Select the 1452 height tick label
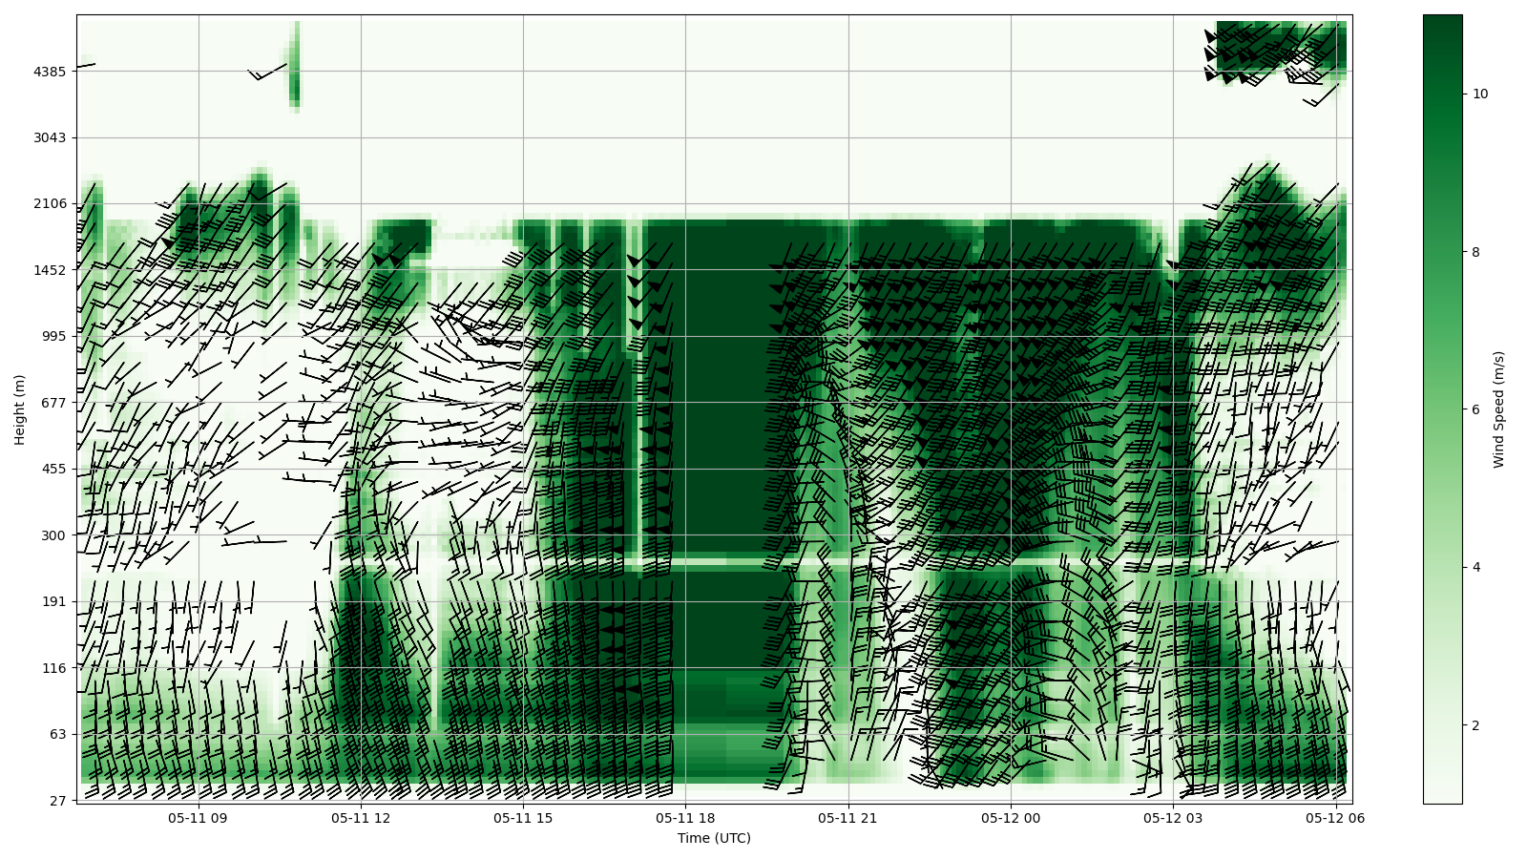The image size is (1527, 859). 50,270
